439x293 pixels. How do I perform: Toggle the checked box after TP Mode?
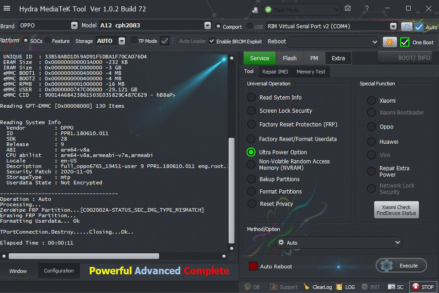click(x=165, y=41)
